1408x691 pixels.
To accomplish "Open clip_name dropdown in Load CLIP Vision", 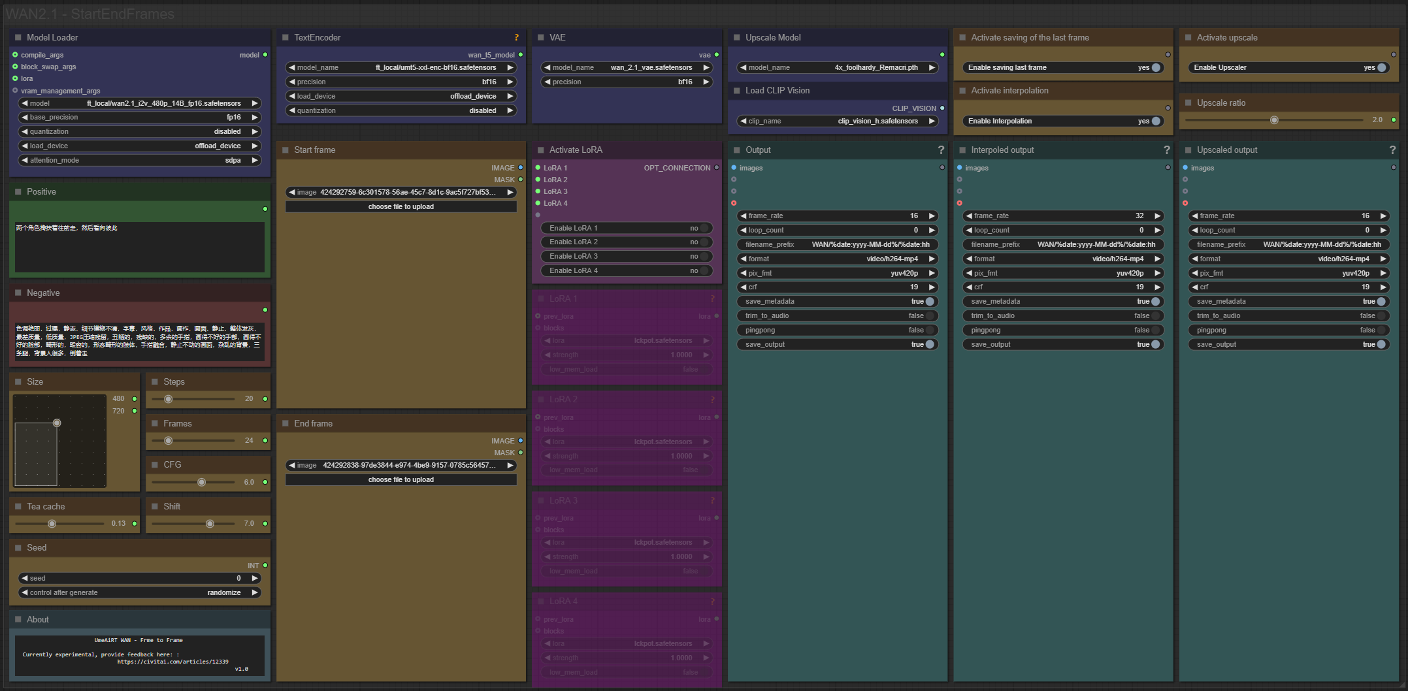I will click(x=838, y=121).
